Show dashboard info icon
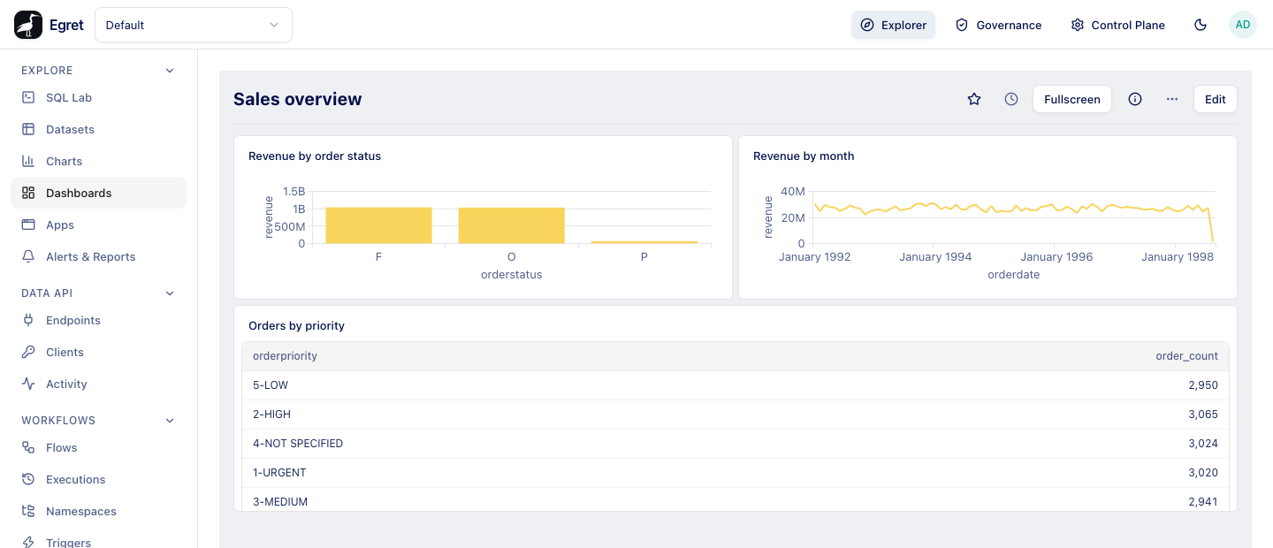 (1135, 99)
